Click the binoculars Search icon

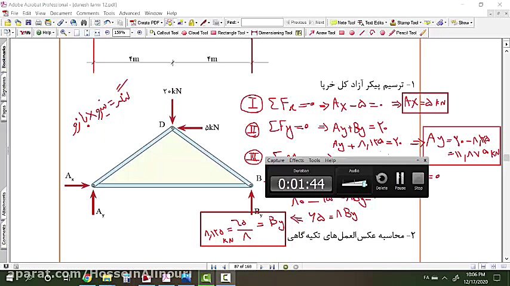pos(84,23)
